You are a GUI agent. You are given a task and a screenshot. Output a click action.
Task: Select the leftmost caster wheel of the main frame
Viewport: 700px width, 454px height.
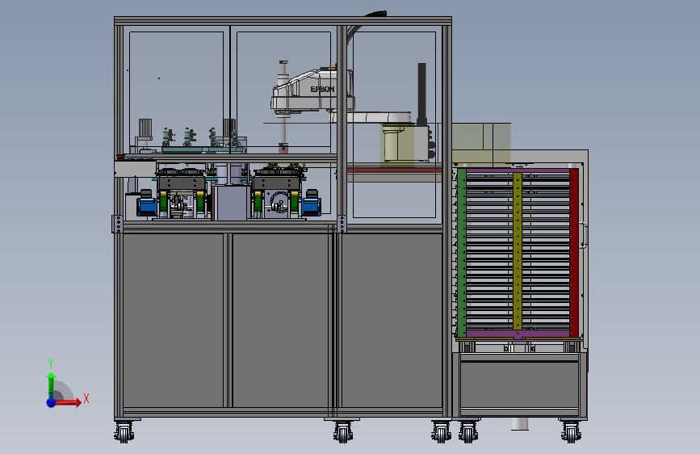(124, 431)
